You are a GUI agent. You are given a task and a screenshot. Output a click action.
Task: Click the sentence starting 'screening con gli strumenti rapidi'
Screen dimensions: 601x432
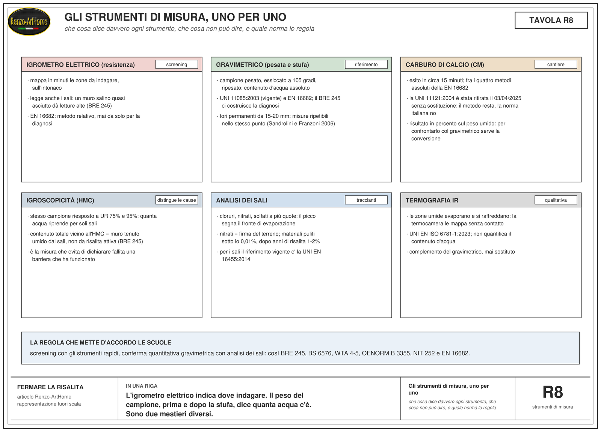pyautogui.click(x=250, y=353)
